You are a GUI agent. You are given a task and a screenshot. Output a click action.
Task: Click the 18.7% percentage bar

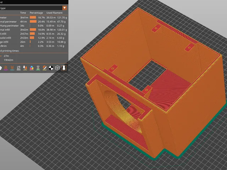tap(33, 17)
